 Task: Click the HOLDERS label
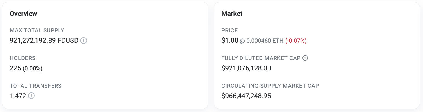tap(23, 58)
